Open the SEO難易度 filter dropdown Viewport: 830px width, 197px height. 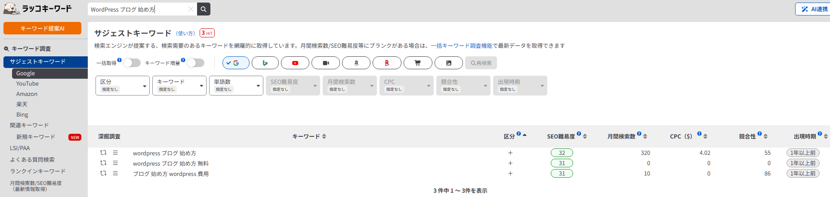[293, 86]
